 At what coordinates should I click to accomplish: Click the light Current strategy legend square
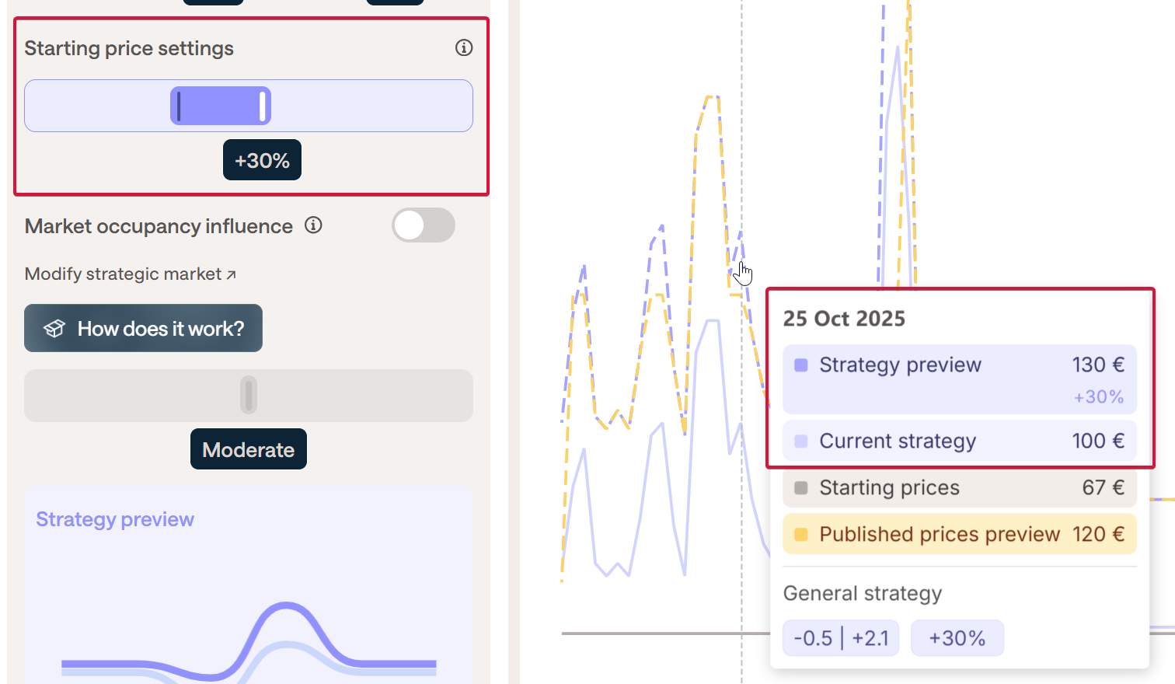pos(801,441)
